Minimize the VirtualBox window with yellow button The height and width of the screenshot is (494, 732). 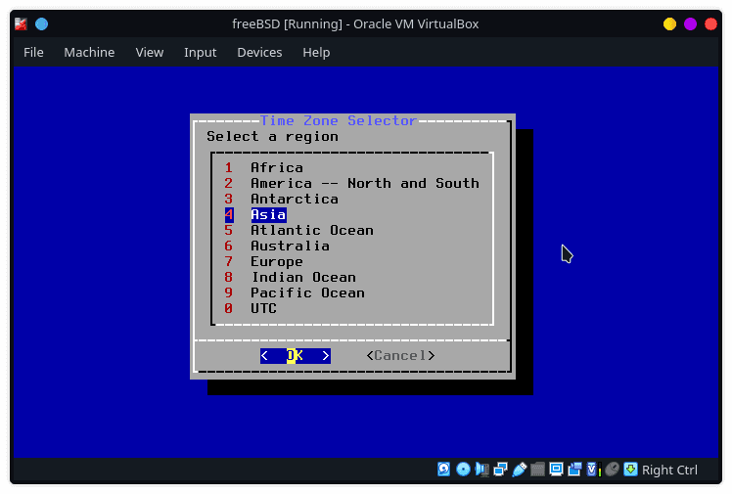[670, 23]
